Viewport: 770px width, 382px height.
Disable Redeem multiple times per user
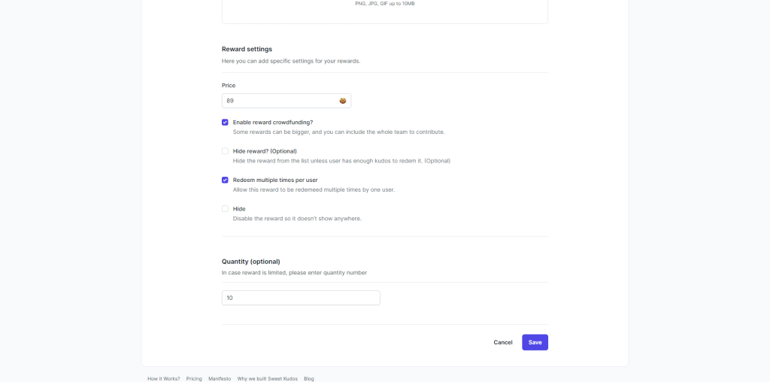tap(225, 180)
